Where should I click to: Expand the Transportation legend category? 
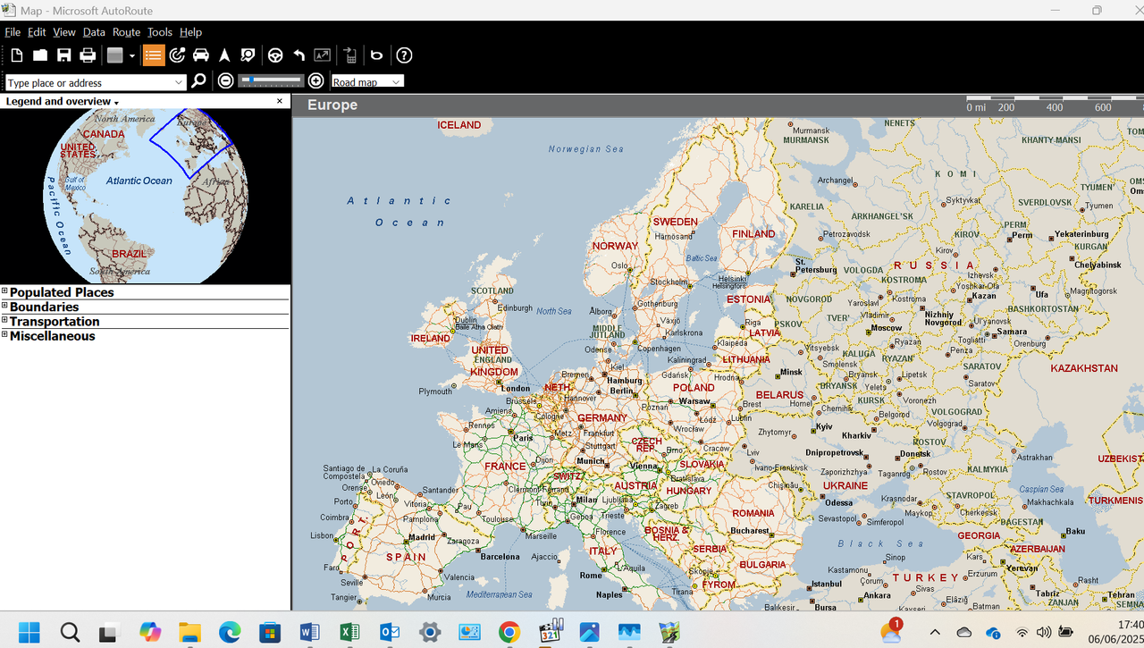pos(4,320)
